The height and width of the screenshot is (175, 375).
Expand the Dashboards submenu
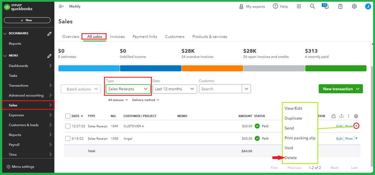pyautogui.click(x=50, y=66)
